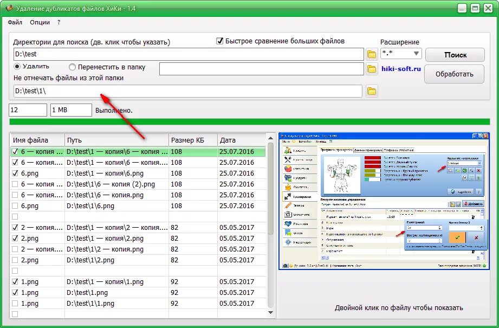Maximize the ХиКи window
The width and height of the screenshot is (499, 328).
click(475, 8)
